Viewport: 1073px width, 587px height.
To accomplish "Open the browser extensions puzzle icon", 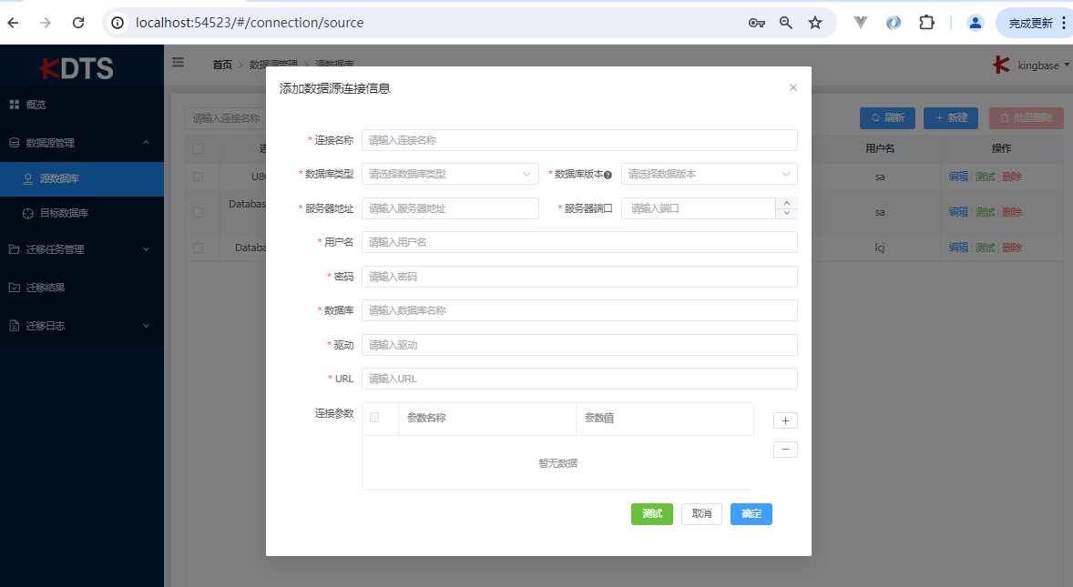I will point(926,23).
